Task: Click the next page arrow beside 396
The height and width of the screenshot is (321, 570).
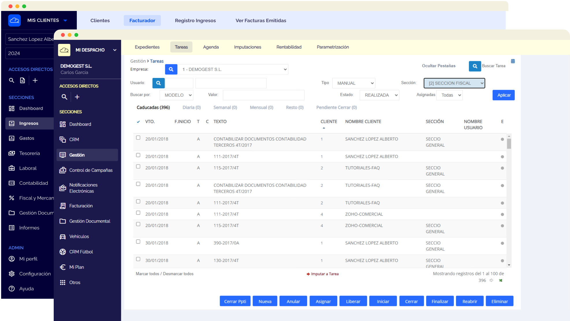Action: tap(491, 280)
